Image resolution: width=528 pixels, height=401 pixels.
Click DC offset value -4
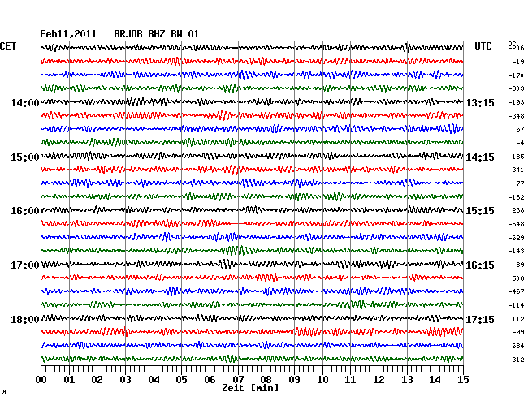(x=520, y=143)
